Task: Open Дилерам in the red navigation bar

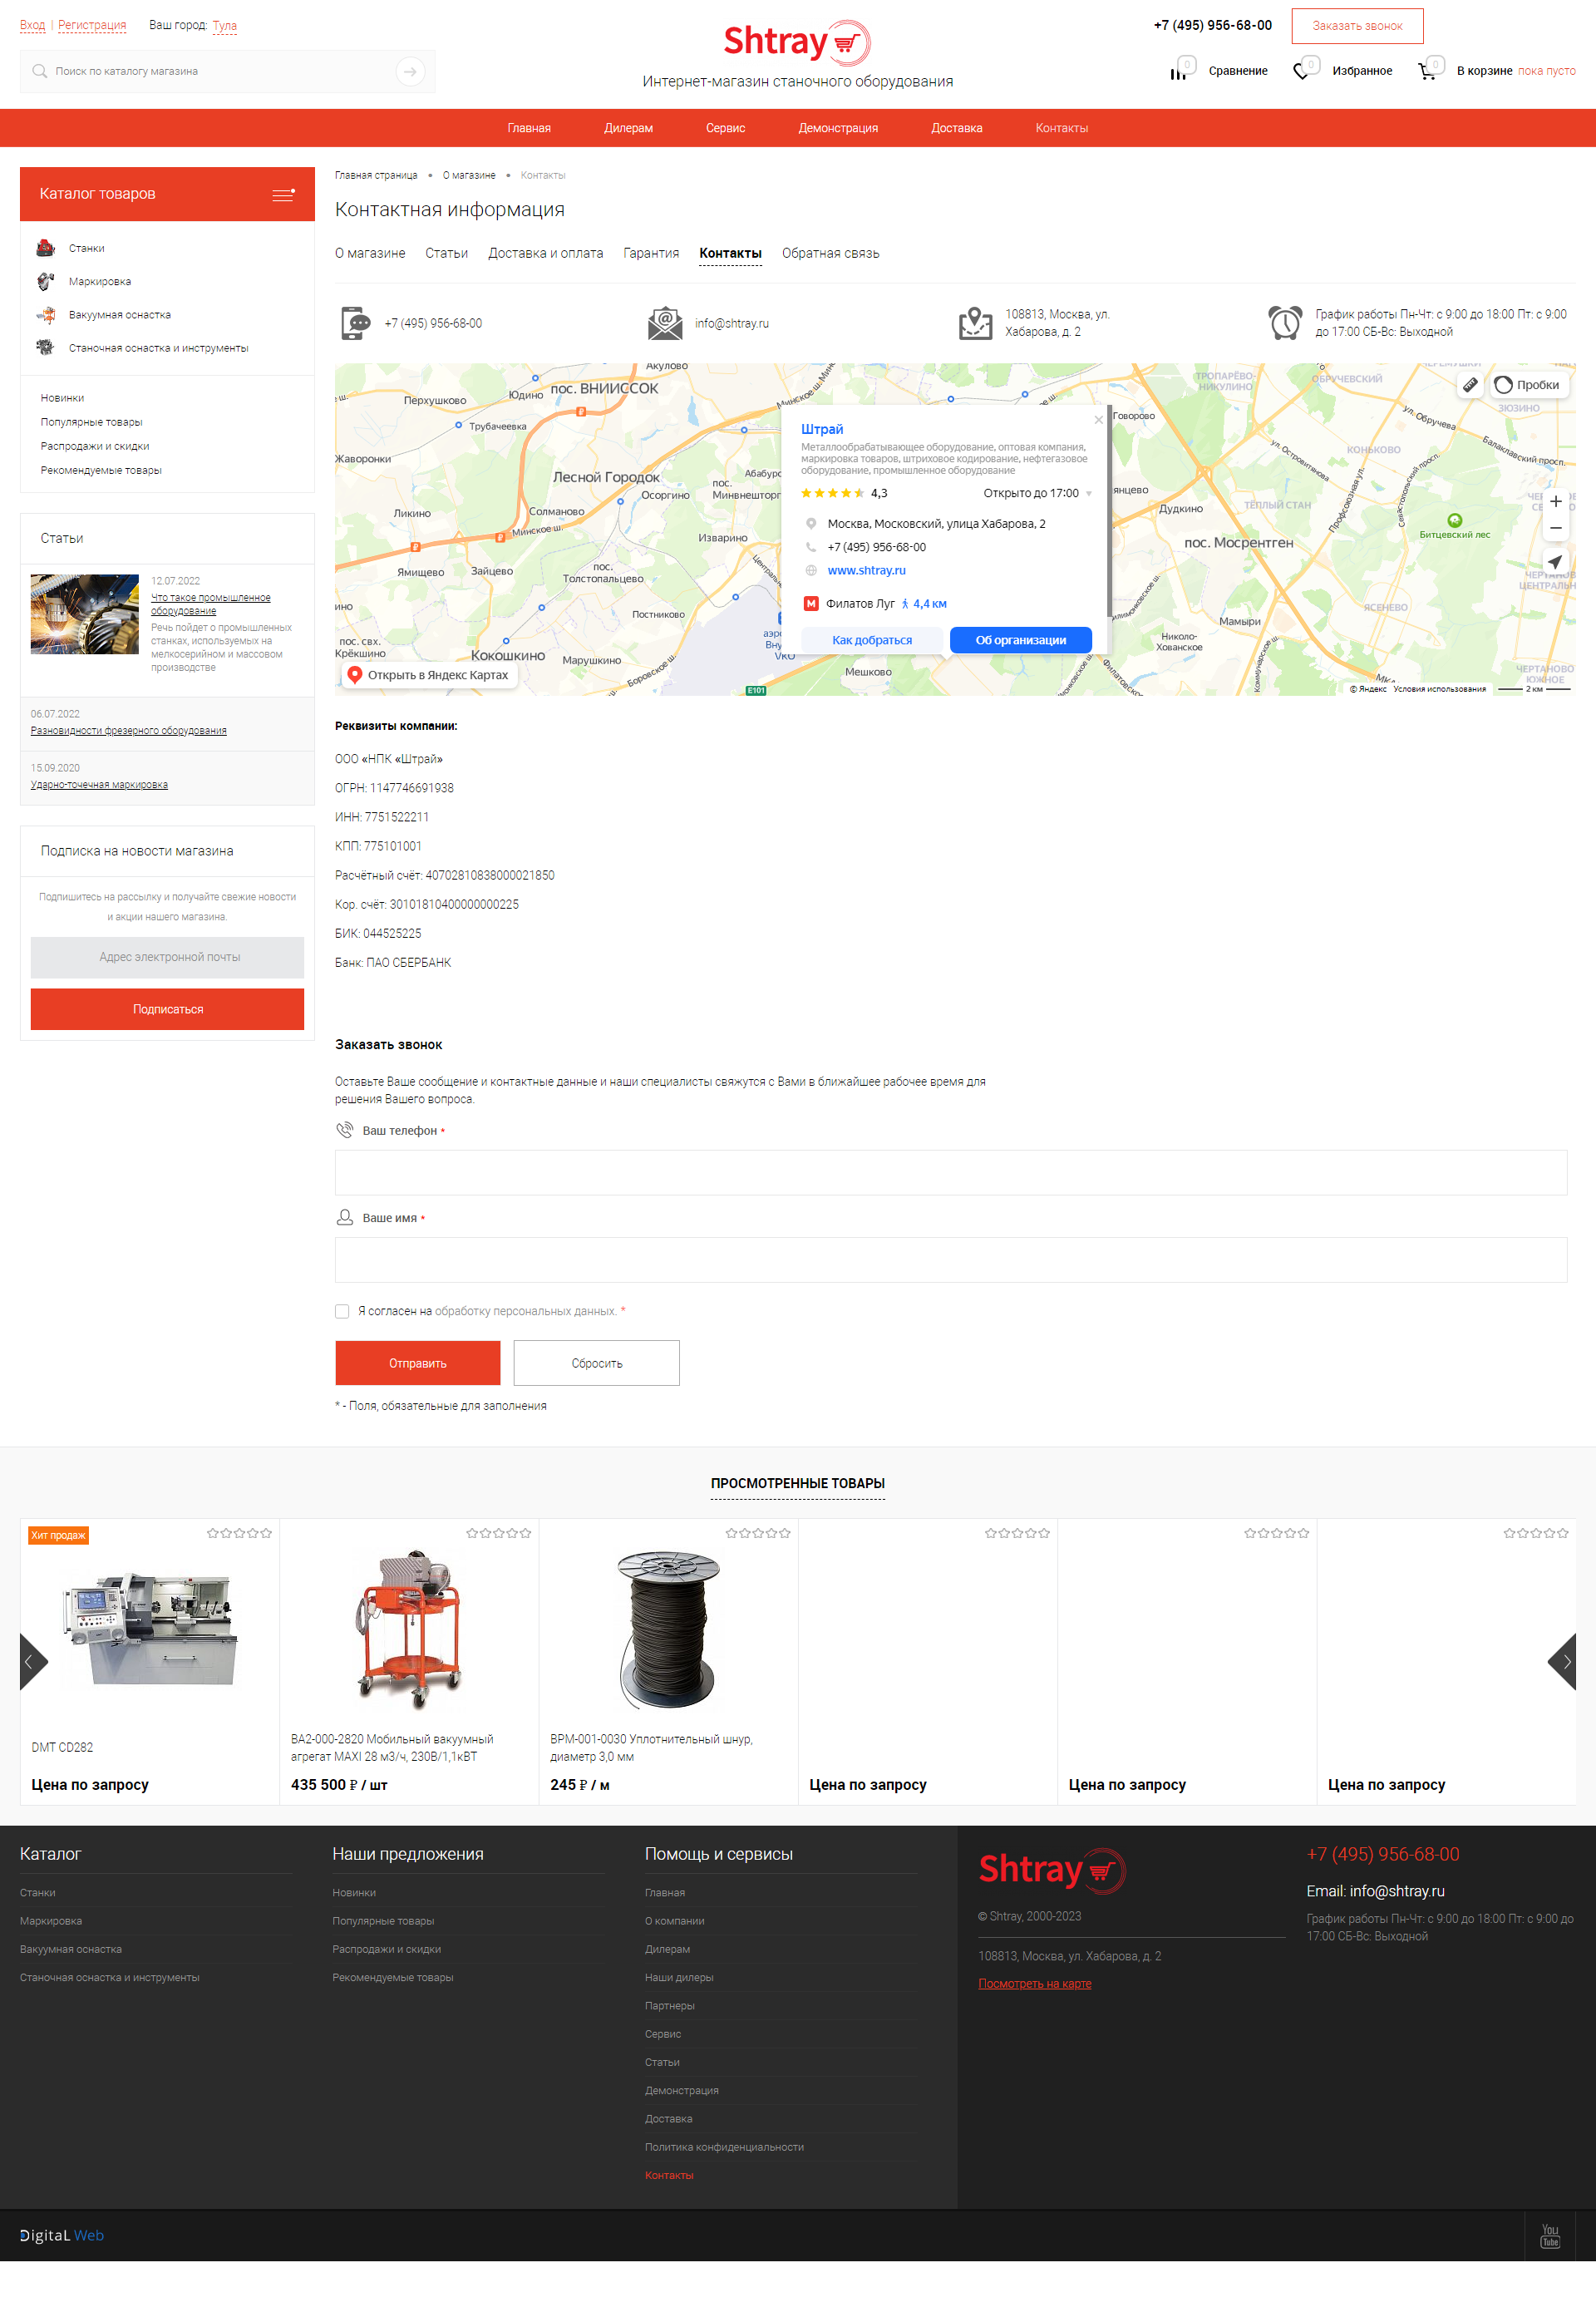Action: (x=628, y=128)
